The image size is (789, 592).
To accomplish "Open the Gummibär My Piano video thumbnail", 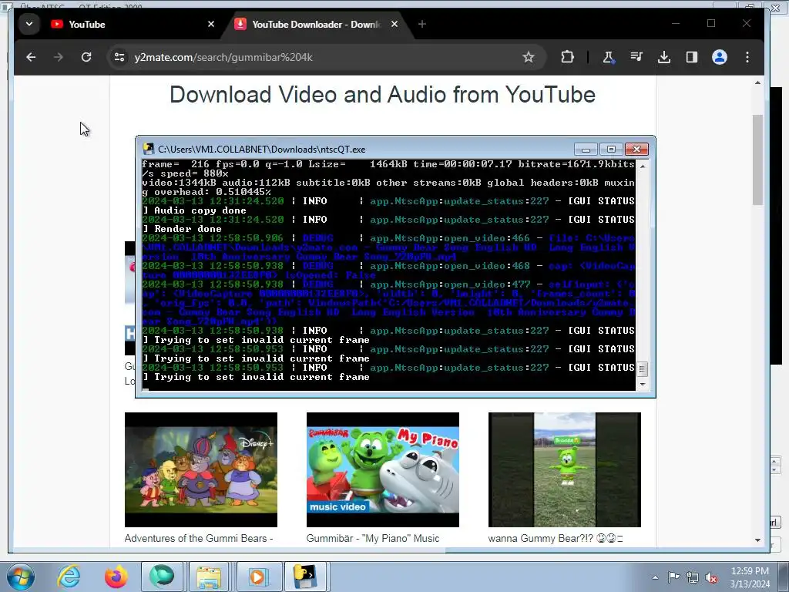I will pos(382,469).
